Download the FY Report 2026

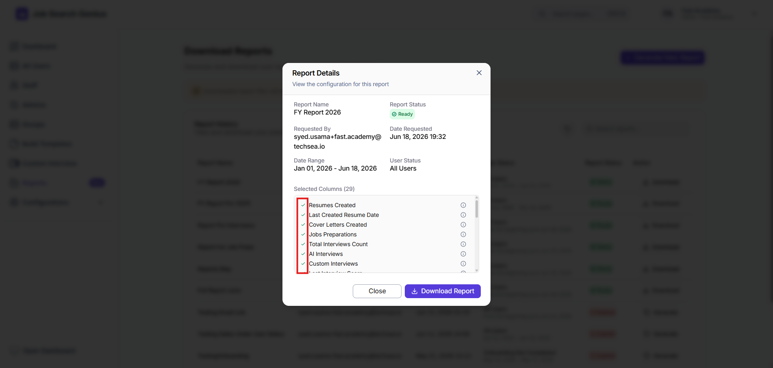(x=443, y=291)
